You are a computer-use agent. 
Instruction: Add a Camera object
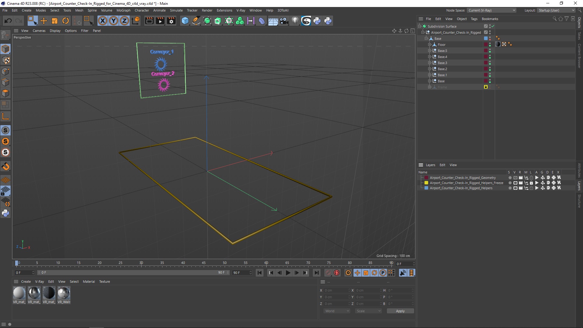point(284,21)
